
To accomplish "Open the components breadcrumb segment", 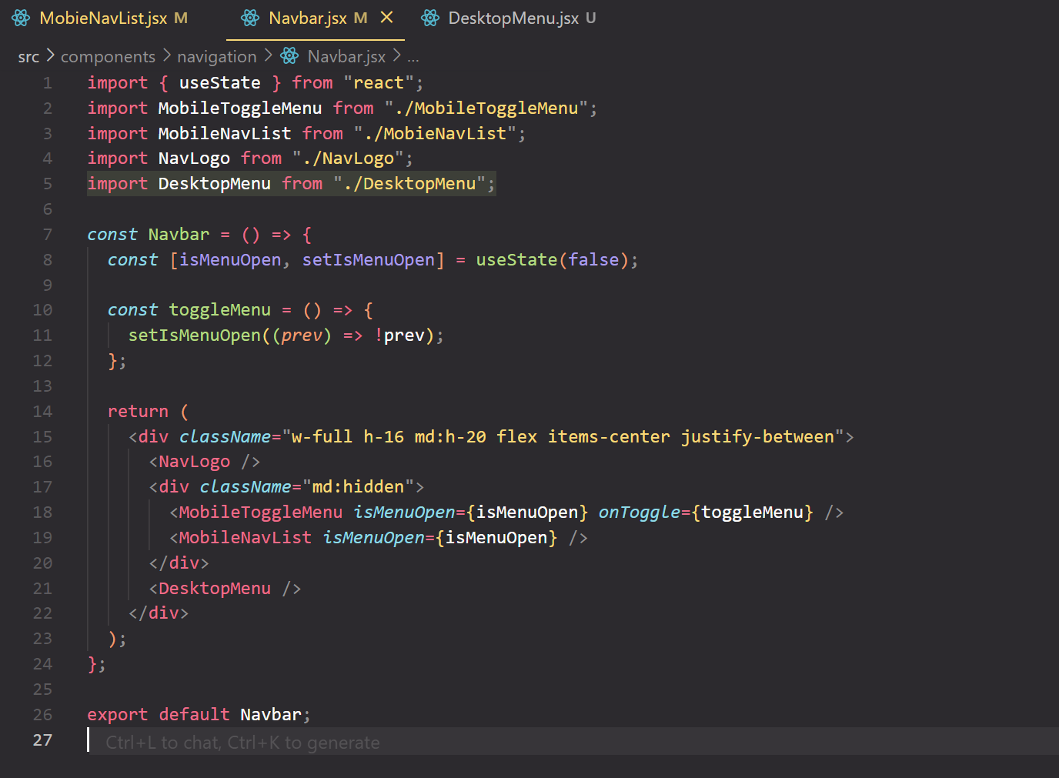I will pyautogui.click(x=108, y=56).
